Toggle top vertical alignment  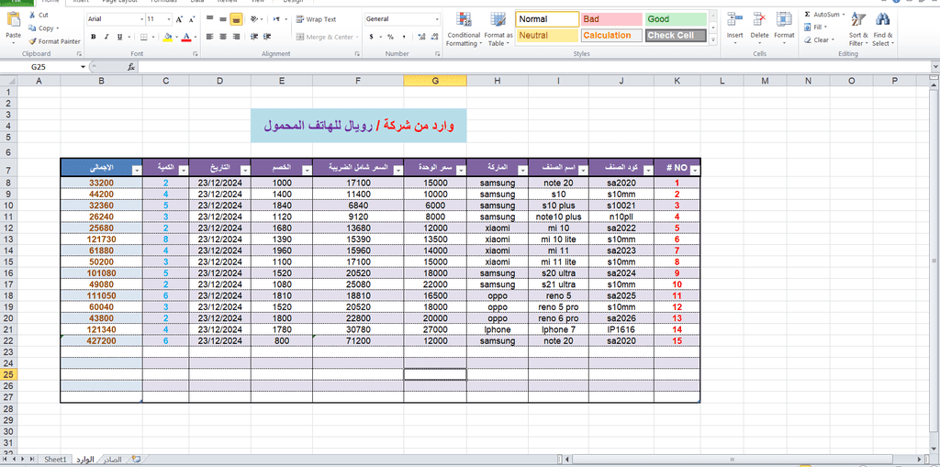coord(210,19)
